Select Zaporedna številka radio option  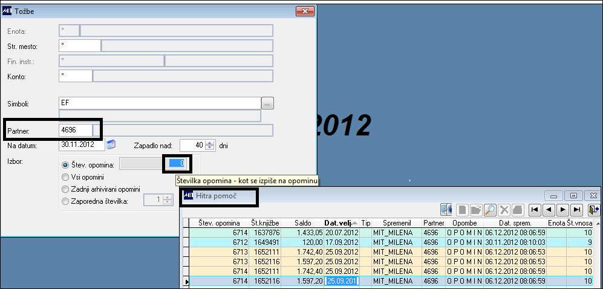65,201
